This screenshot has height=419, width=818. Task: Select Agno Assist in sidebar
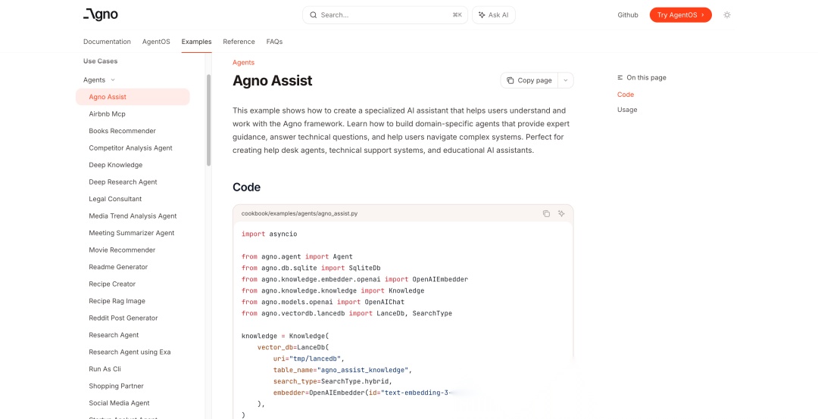[133, 97]
